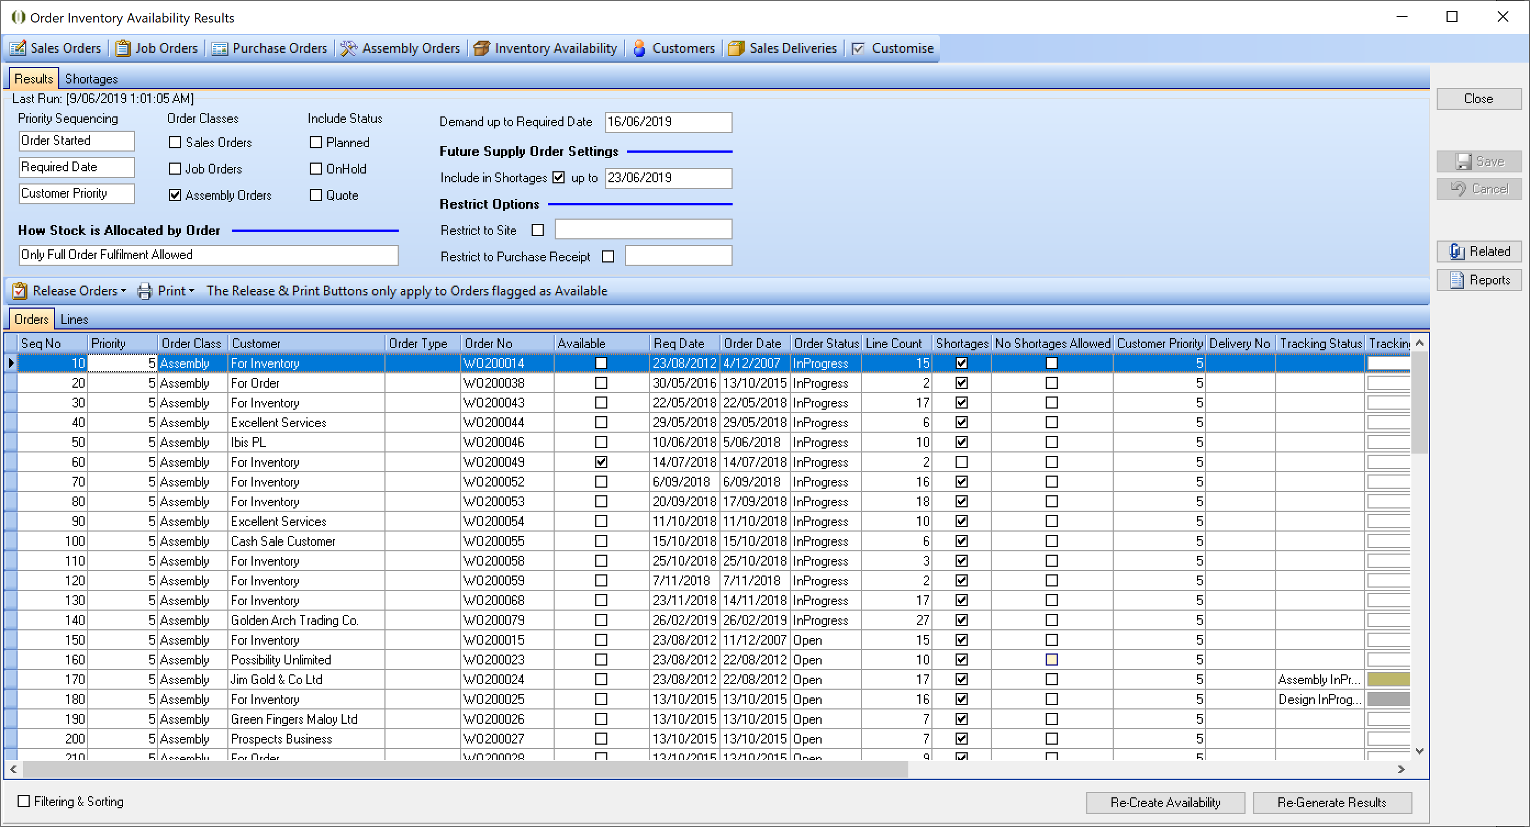Click the Demand up to Required Date field
This screenshot has width=1530, height=827.
click(668, 122)
